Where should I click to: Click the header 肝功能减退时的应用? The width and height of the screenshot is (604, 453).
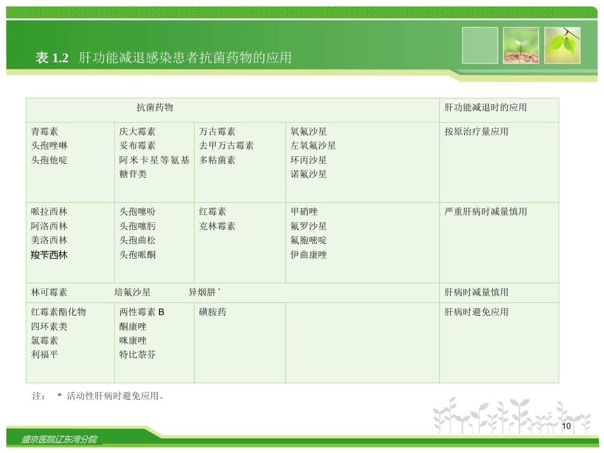tap(485, 107)
